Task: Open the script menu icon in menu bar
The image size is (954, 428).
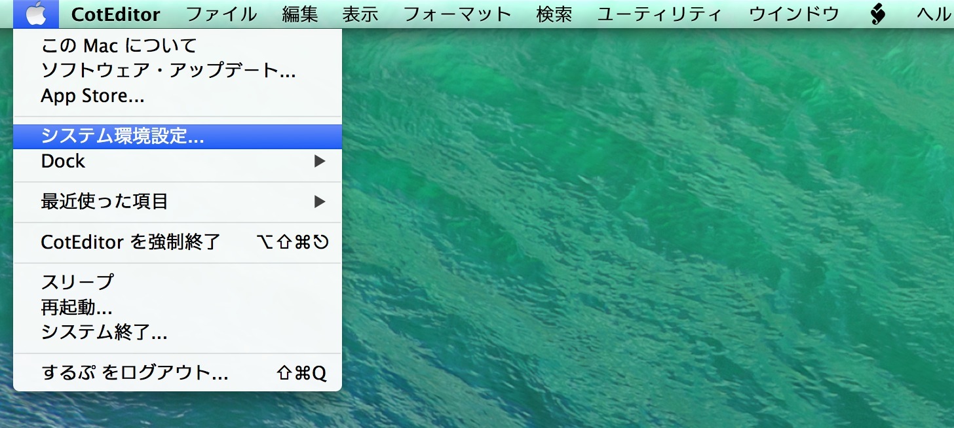Action: click(x=878, y=14)
